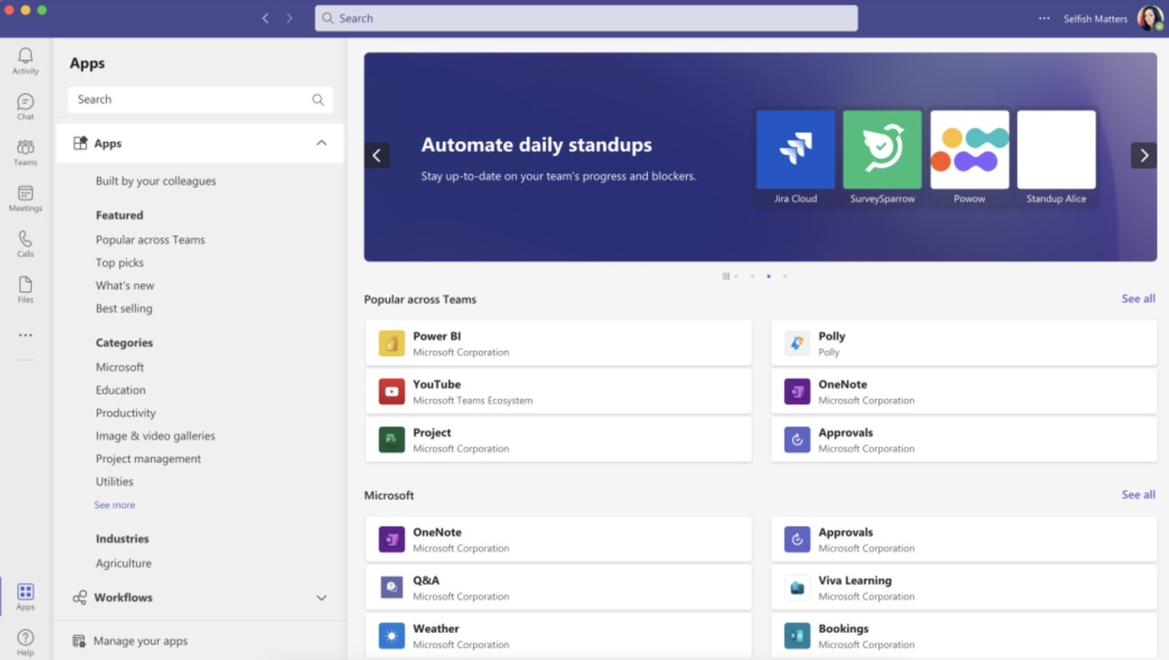The height and width of the screenshot is (660, 1169).
Task: Open Help from the bottom sidebar
Action: point(25,639)
